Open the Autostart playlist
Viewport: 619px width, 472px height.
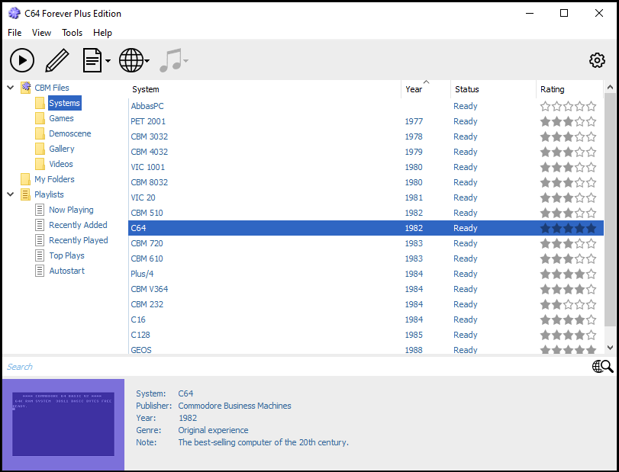pyautogui.click(x=66, y=271)
